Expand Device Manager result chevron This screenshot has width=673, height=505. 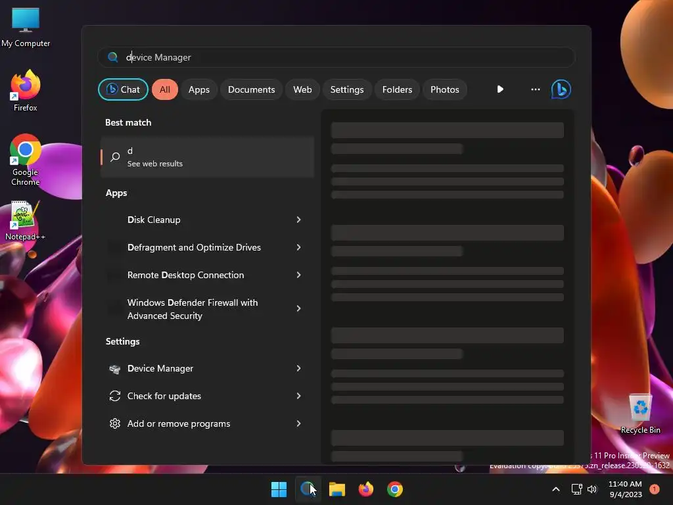click(x=299, y=368)
